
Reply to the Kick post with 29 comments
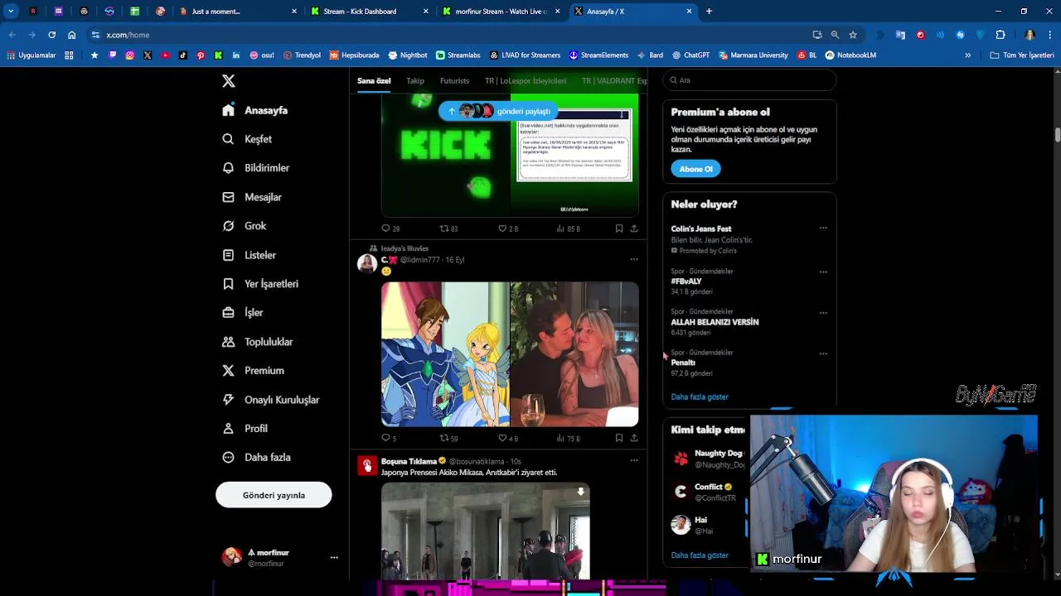pyautogui.click(x=390, y=228)
